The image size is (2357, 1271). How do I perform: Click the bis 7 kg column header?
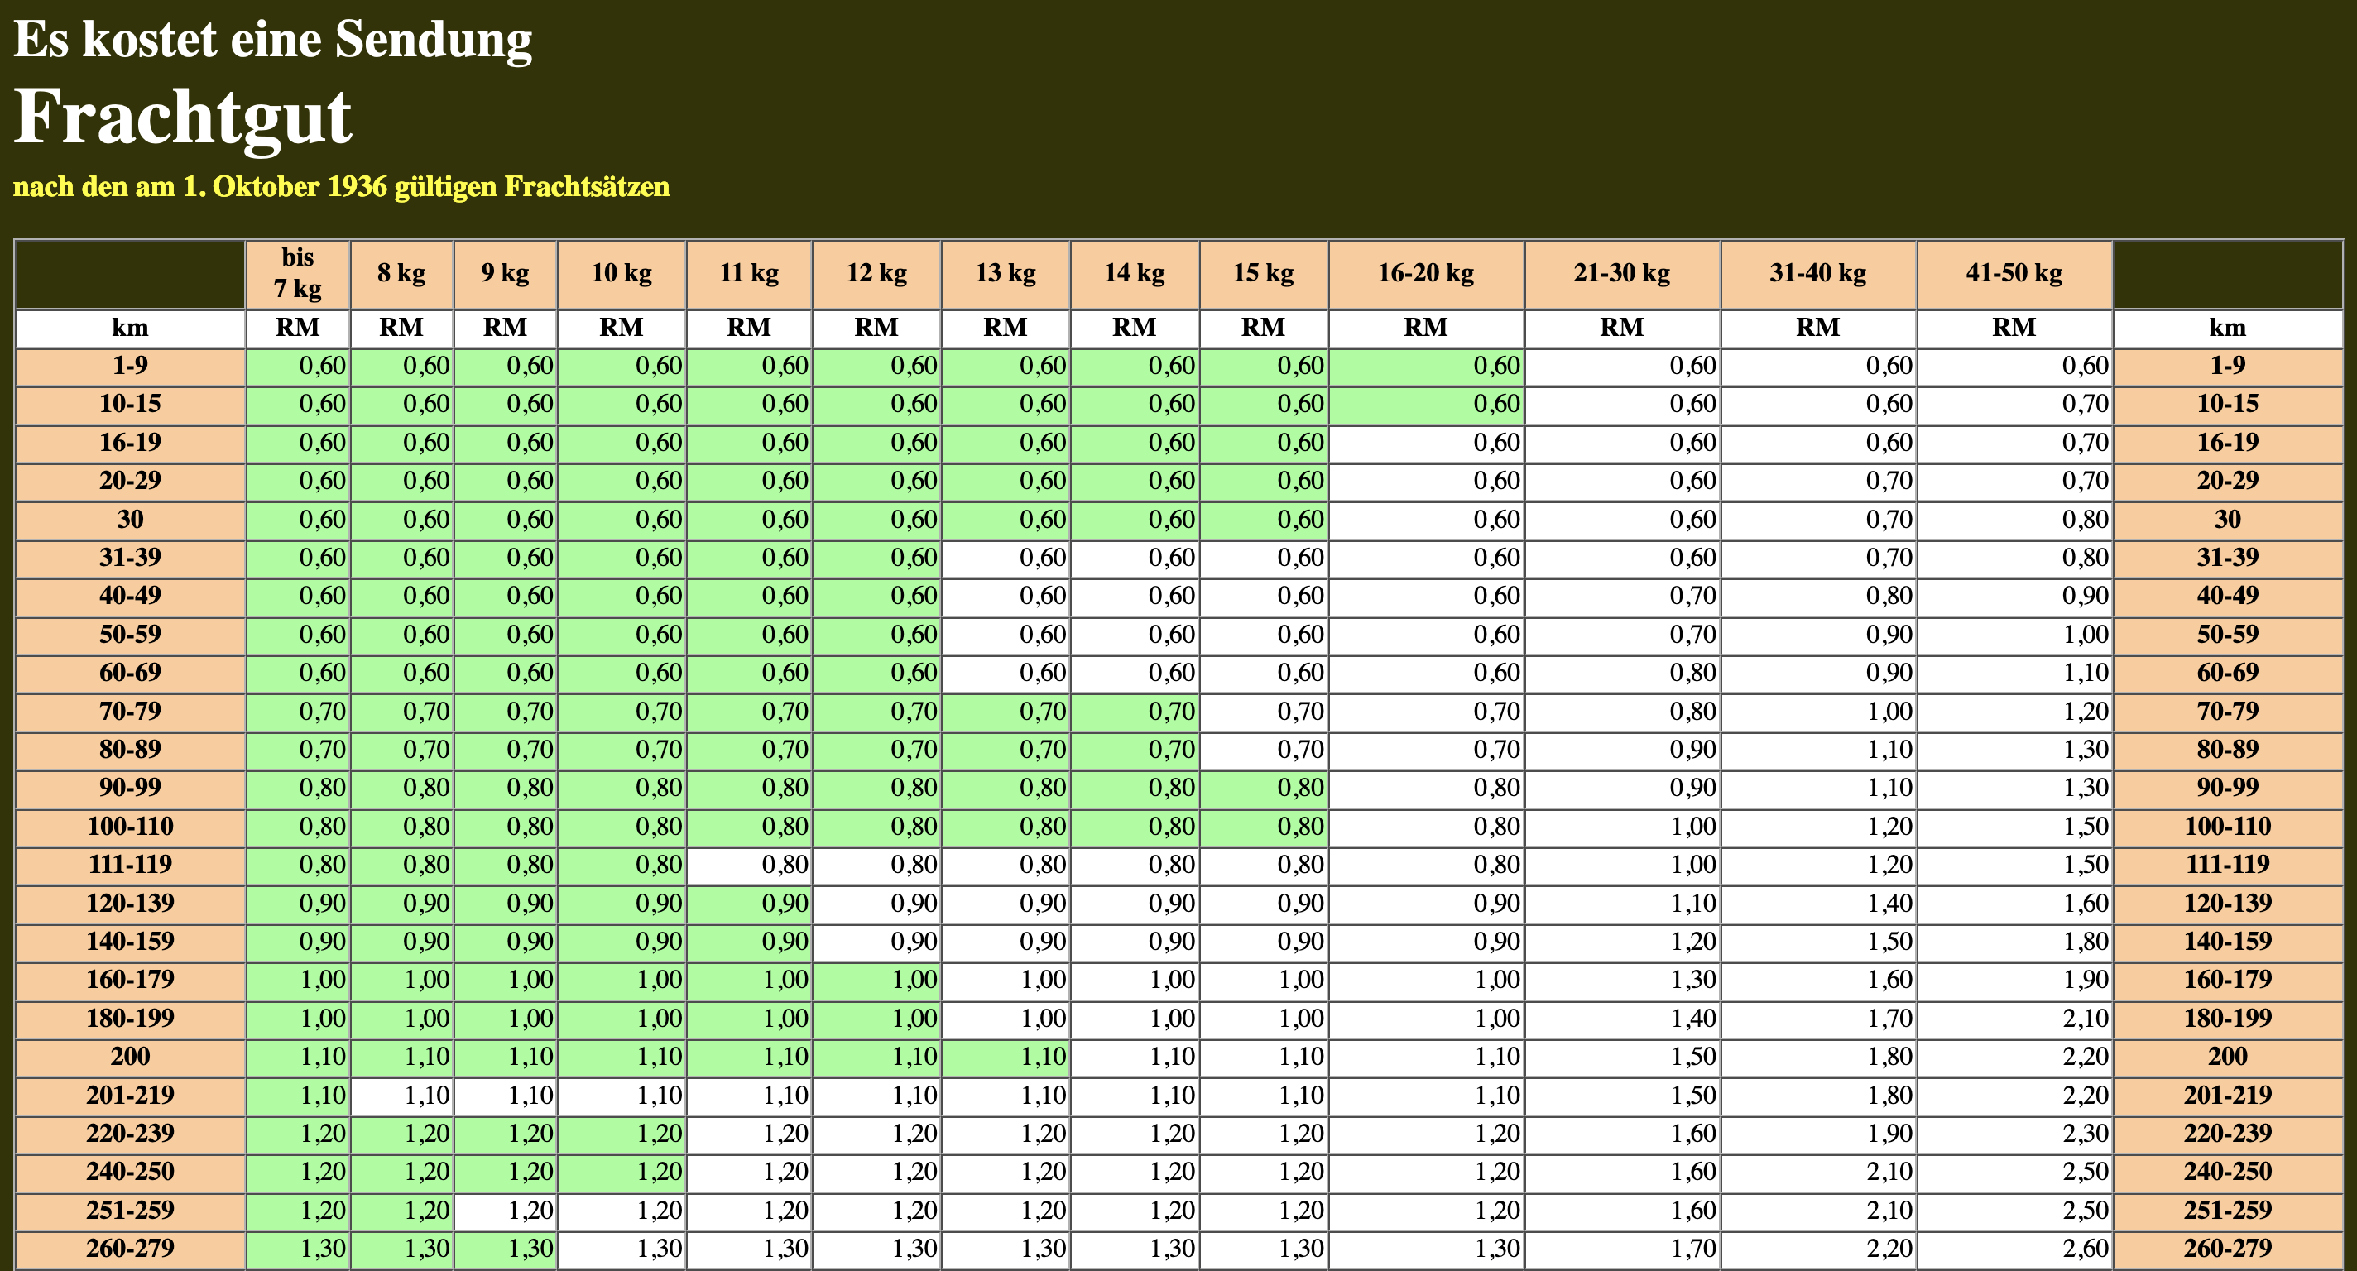click(x=297, y=273)
